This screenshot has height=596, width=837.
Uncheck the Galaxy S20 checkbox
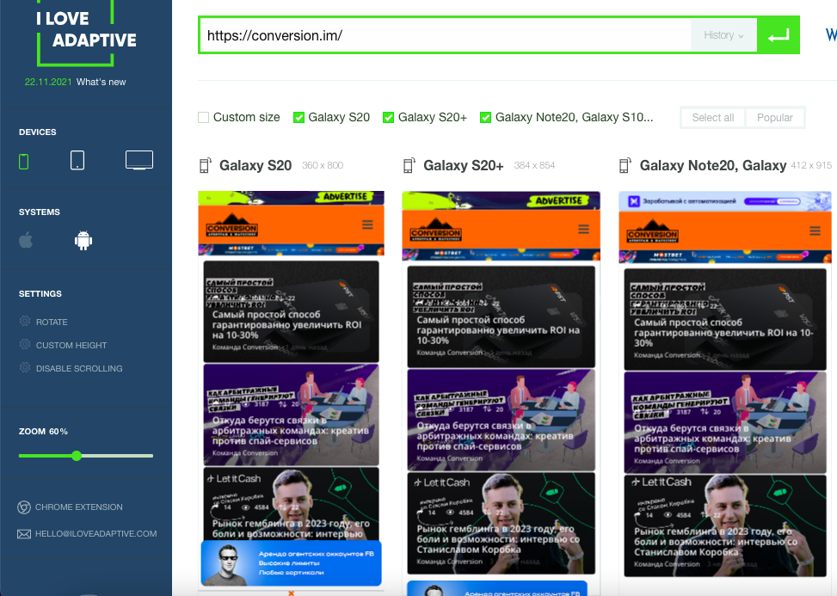tap(299, 117)
